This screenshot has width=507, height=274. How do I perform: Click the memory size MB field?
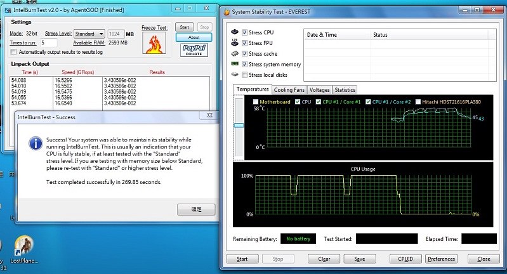click(115, 34)
